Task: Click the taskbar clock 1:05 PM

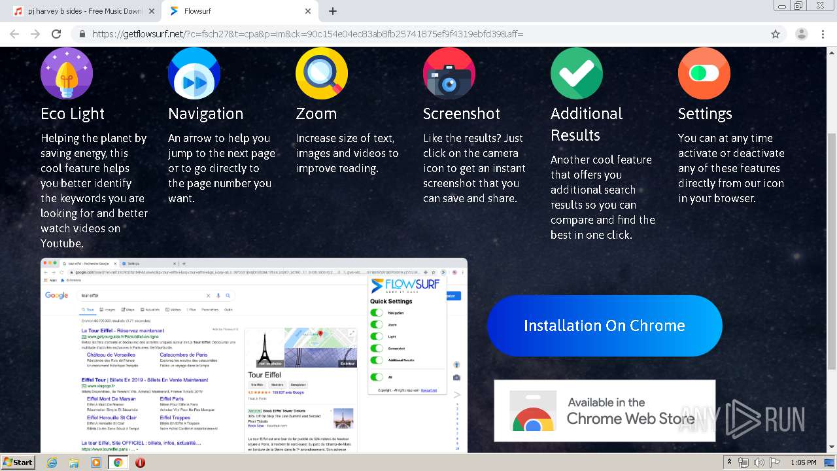Action: point(803,462)
